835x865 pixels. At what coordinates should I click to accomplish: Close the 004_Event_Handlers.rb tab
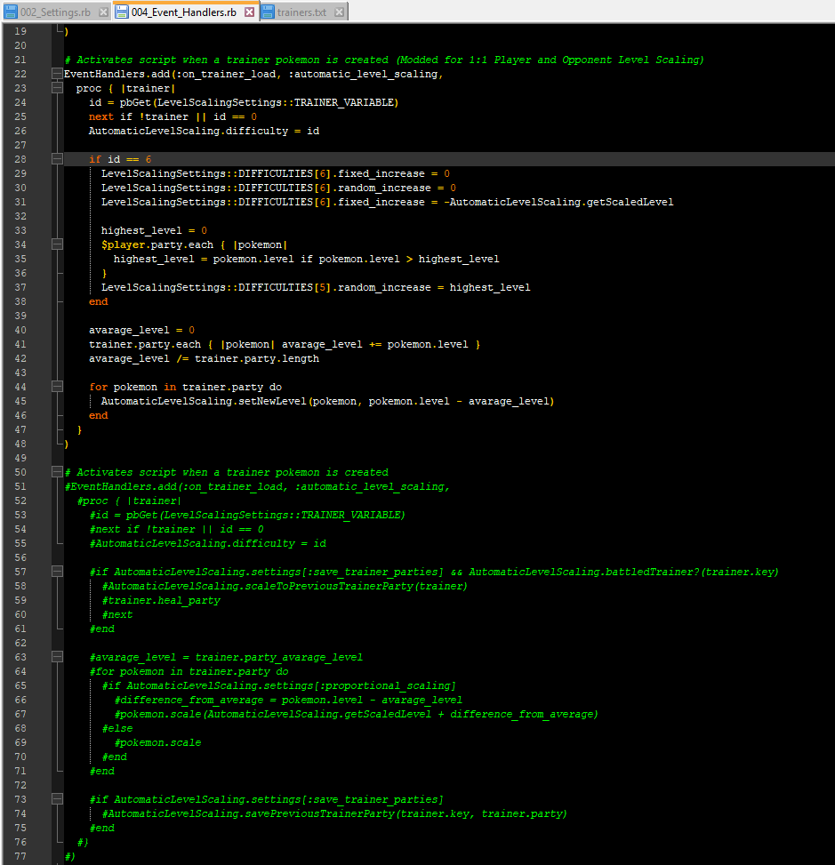coord(249,12)
